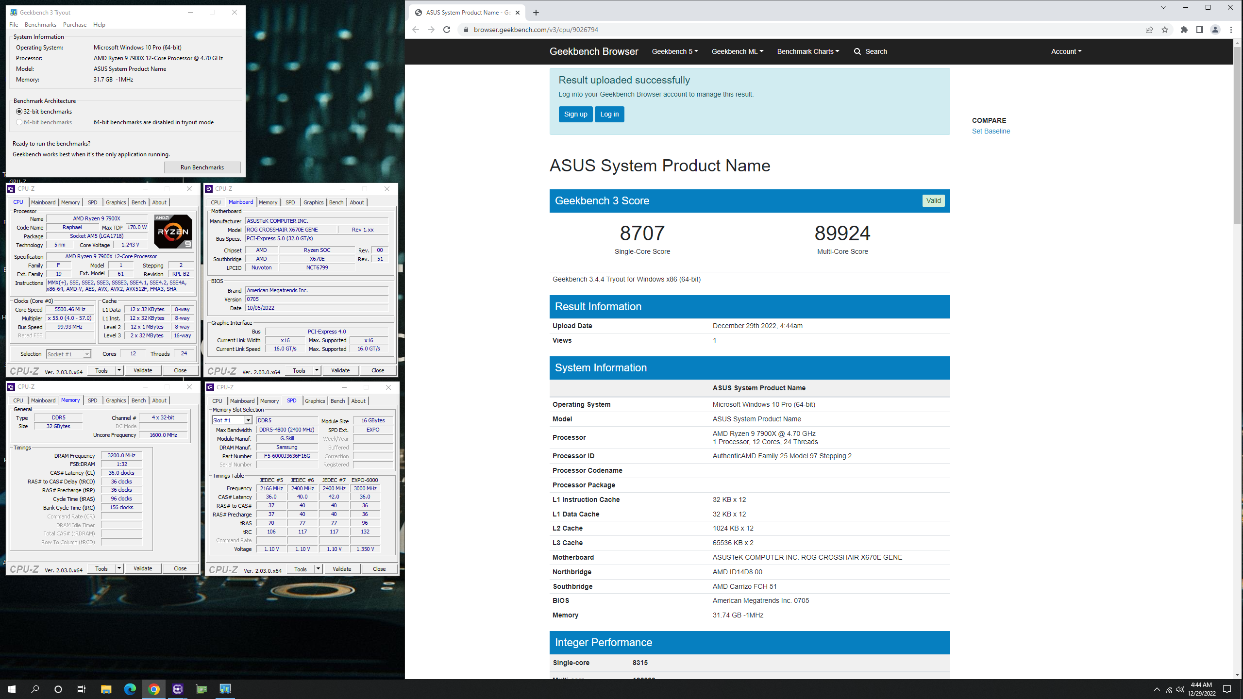Switch to Geekbench taskbar icon
The width and height of the screenshot is (1243, 699).
pyautogui.click(x=225, y=689)
